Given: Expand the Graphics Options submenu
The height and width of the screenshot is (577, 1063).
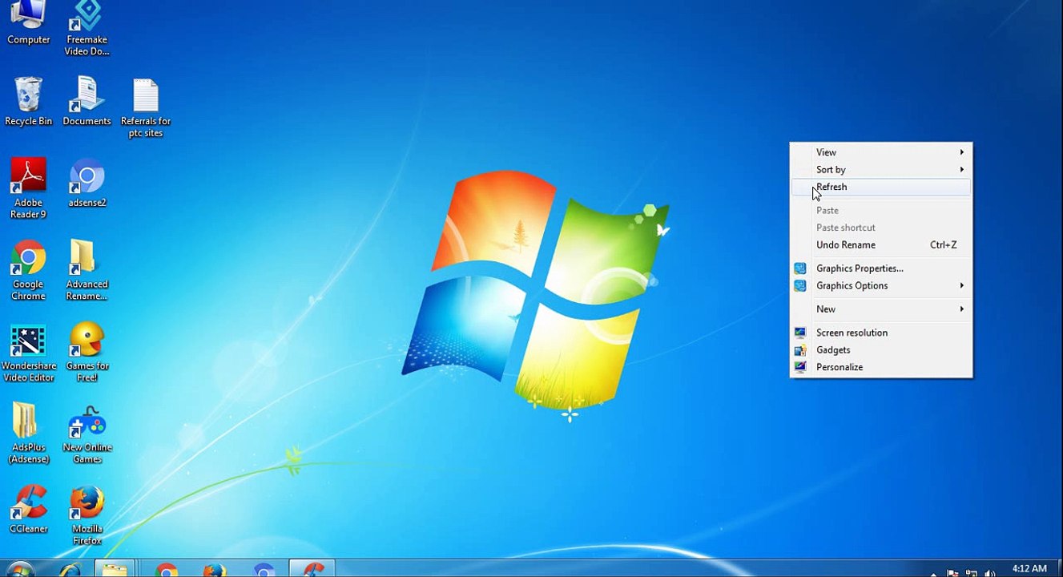Looking at the screenshot, I should [881, 286].
